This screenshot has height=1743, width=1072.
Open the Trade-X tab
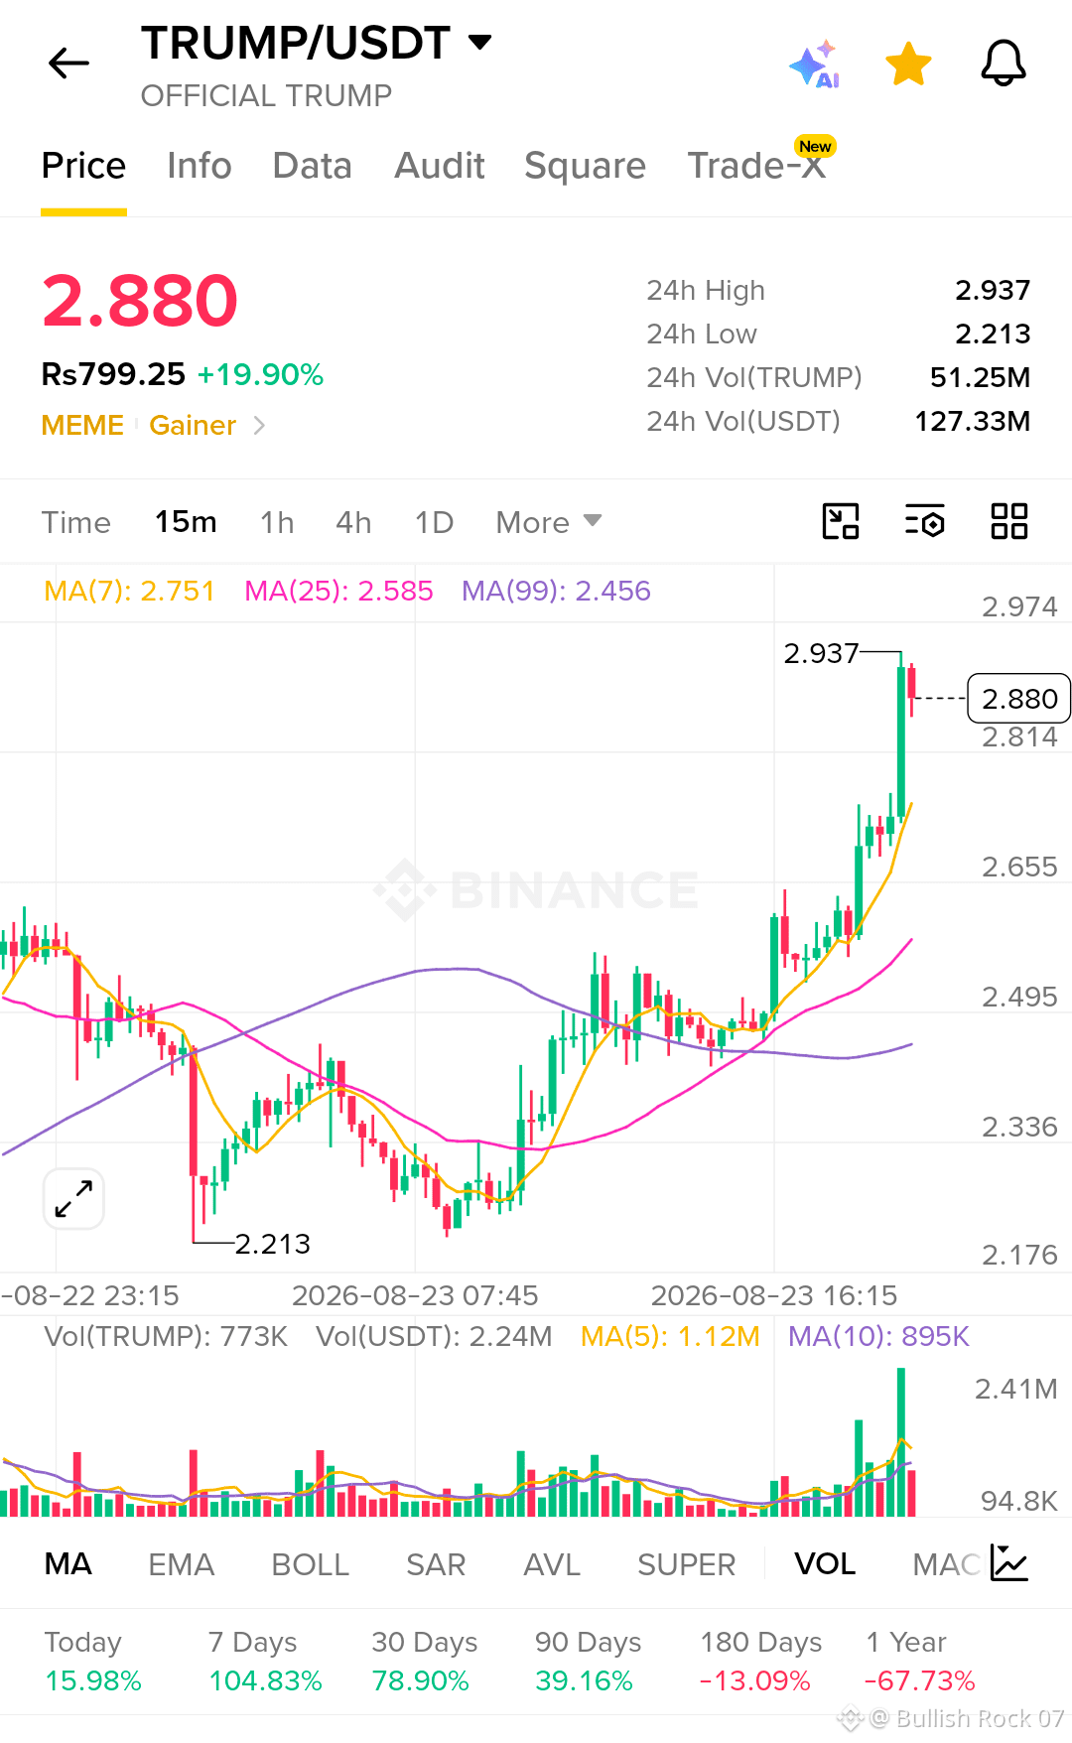coord(756,166)
